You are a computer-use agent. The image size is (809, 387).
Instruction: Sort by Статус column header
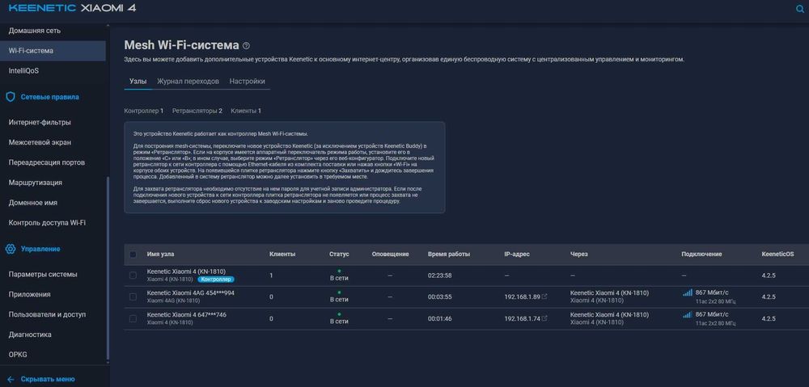339,254
